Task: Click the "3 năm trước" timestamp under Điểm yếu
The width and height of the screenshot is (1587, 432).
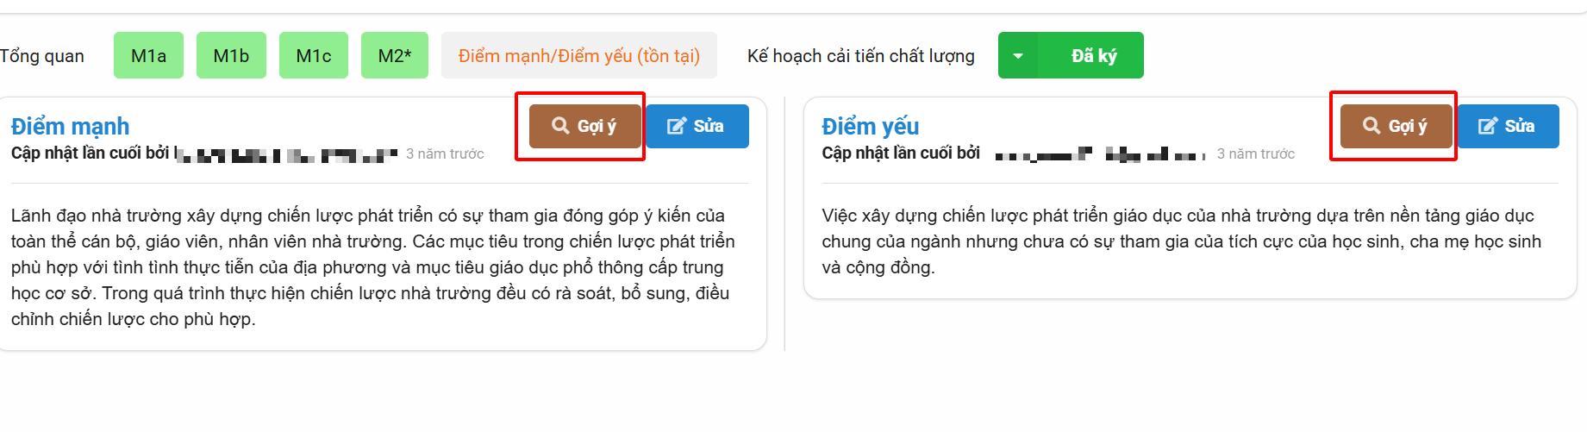Action: click(x=1256, y=154)
